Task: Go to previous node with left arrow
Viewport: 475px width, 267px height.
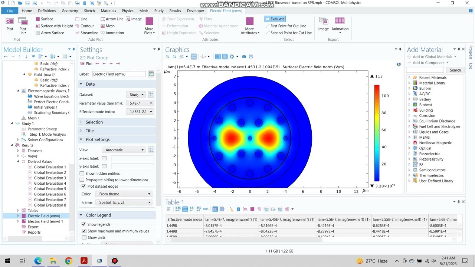Action: (x=5, y=56)
